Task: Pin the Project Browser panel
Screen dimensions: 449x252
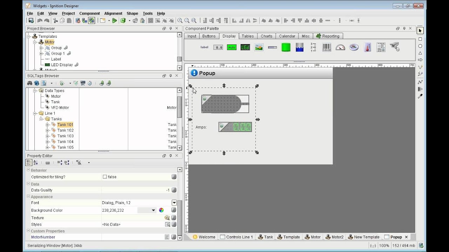Action: click(171, 29)
